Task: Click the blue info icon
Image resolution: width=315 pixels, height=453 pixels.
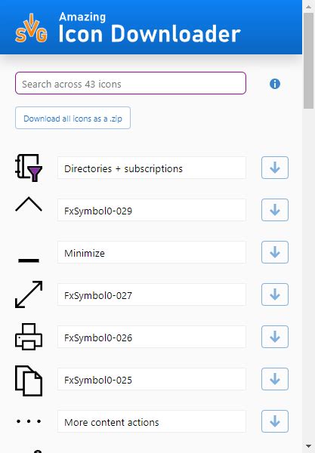Action: [274, 84]
